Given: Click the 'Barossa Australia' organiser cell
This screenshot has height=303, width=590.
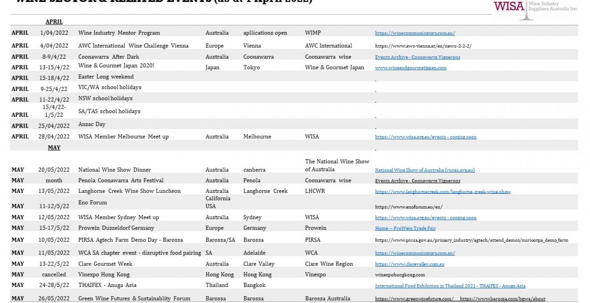Looking at the screenshot, I should coord(328,298).
